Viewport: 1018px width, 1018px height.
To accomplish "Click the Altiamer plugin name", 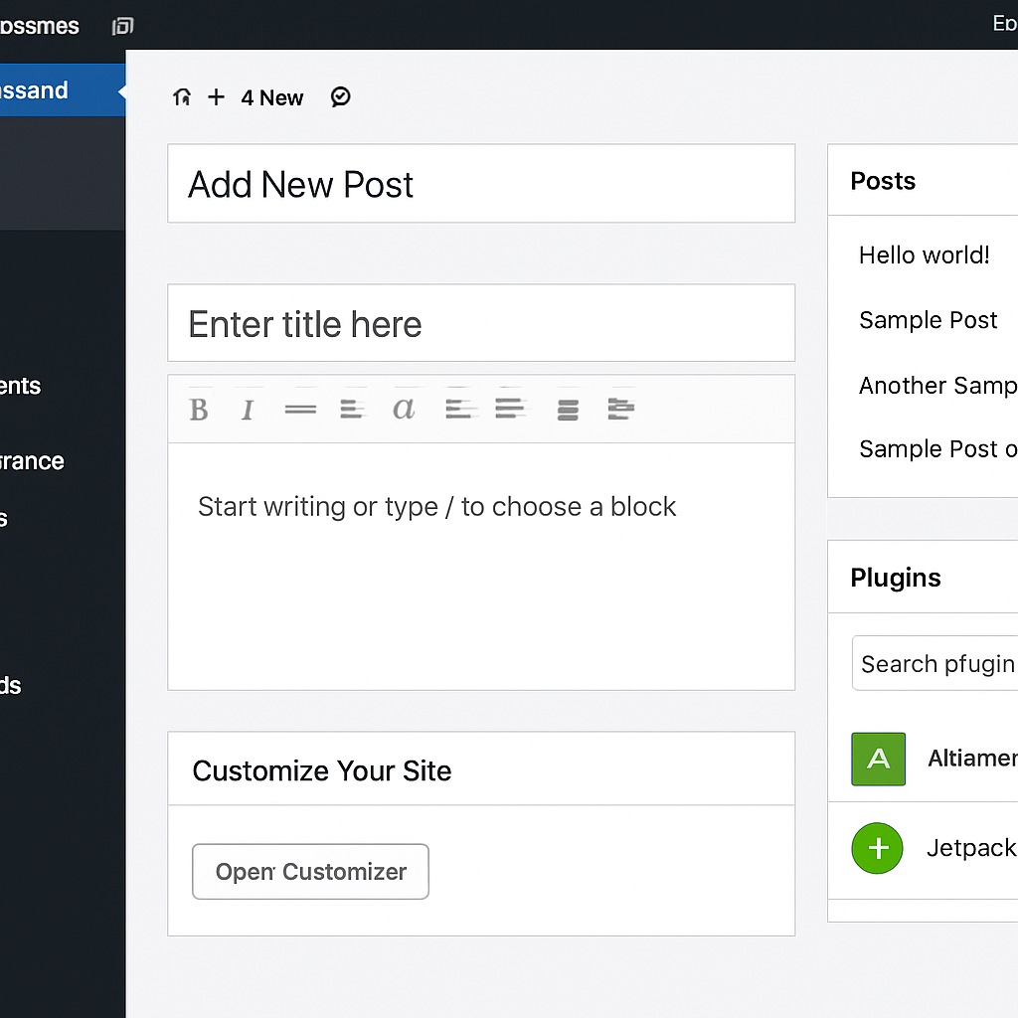I will pos(972,759).
